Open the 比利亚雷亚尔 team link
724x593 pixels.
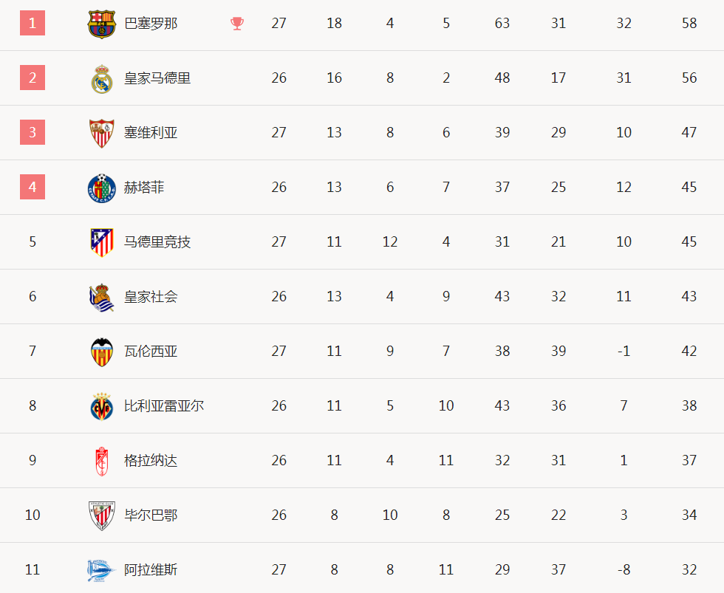164,405
